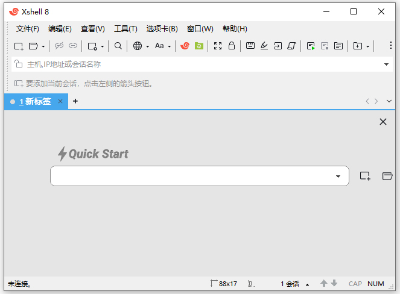Expand the tab list chevron

point(389,101)
